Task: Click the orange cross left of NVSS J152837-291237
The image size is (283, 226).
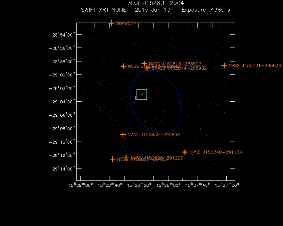Action: click(113, 159)
